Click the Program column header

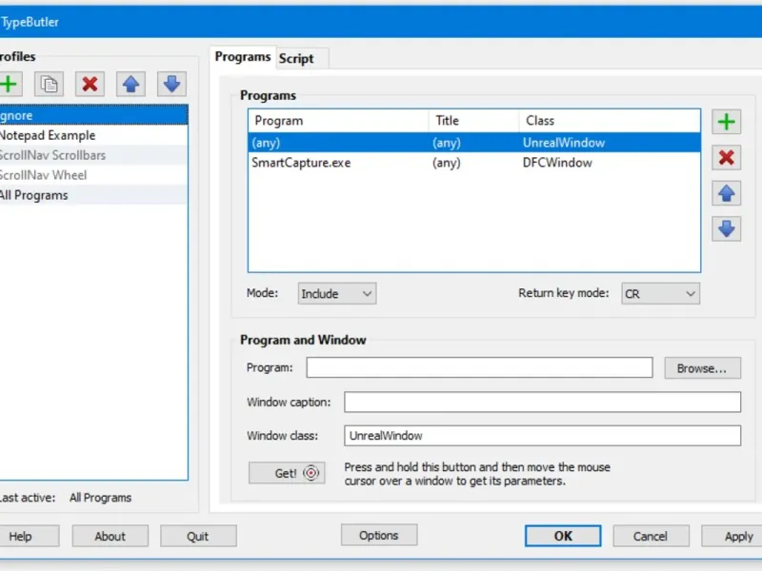point(339,121)
